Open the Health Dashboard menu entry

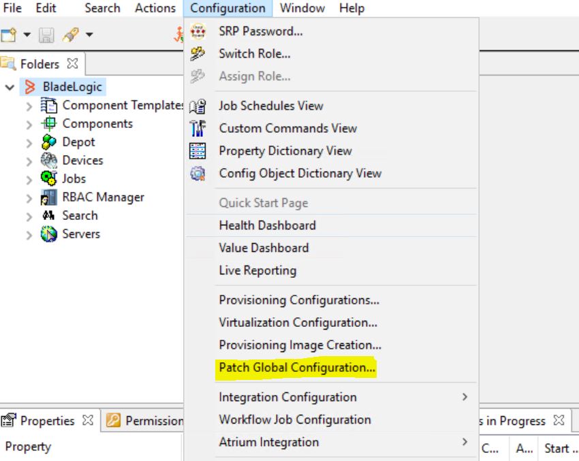coord(267,225)
